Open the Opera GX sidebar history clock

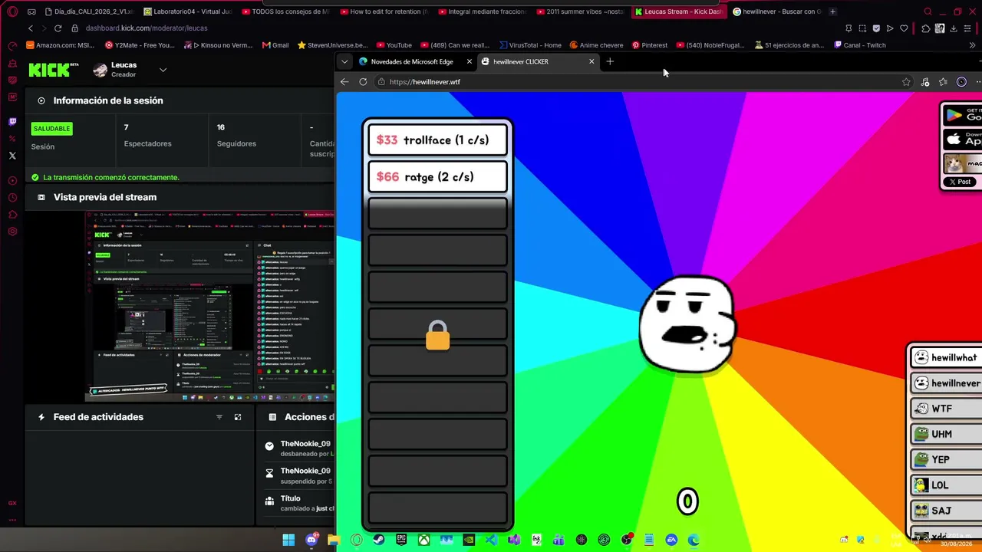12,198
